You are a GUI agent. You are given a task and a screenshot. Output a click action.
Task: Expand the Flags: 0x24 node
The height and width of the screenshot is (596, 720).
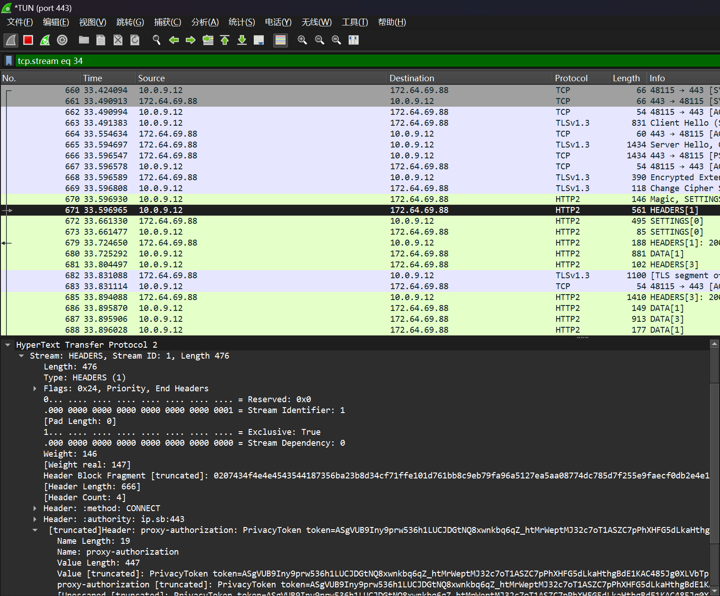click(35, 389)
